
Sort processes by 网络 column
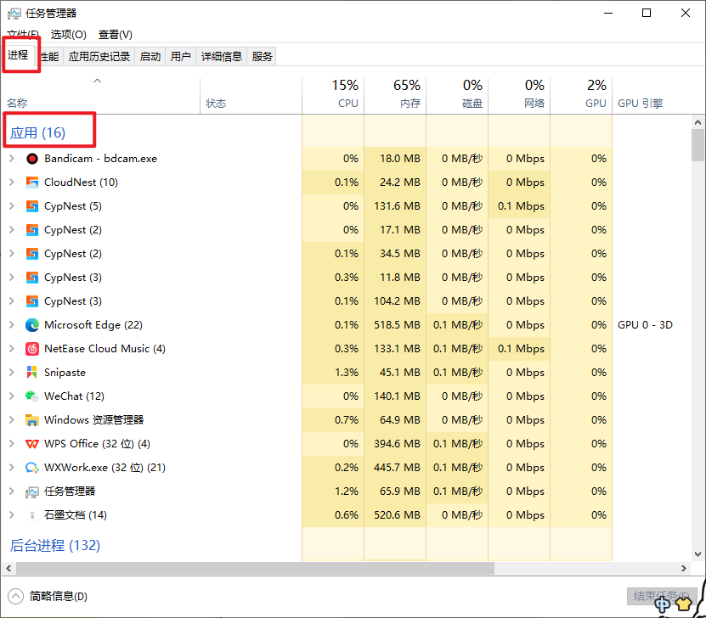click(x=520, y=95)
